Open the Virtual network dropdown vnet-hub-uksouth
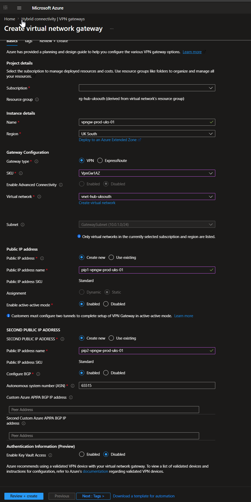The width and height of the screenshot is (251, 502). (x=147, y=197)
